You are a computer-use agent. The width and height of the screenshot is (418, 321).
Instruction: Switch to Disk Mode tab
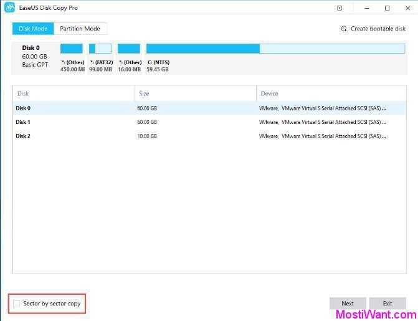tap(33, 29)
